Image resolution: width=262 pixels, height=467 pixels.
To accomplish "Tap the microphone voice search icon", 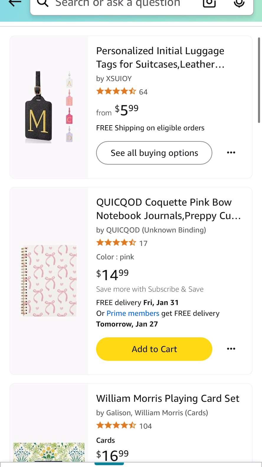I will point(239,3).
